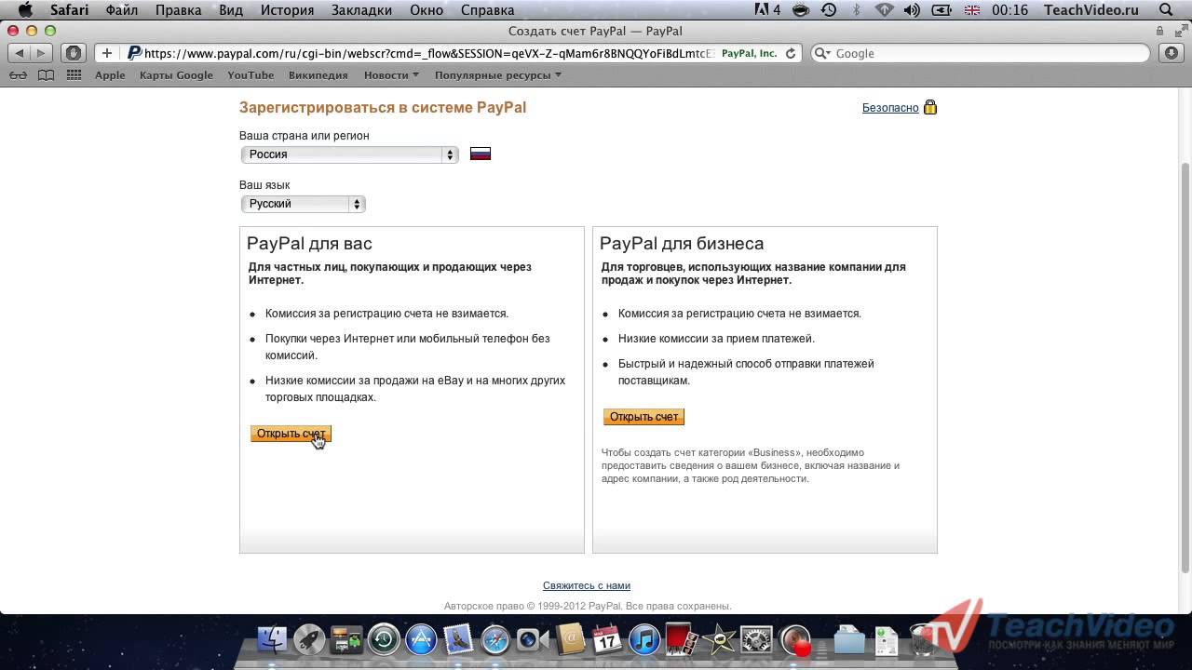The width and height of the screenshot is (1192, 670).
Task: Open the Файл menu
Action: (122, 10)
